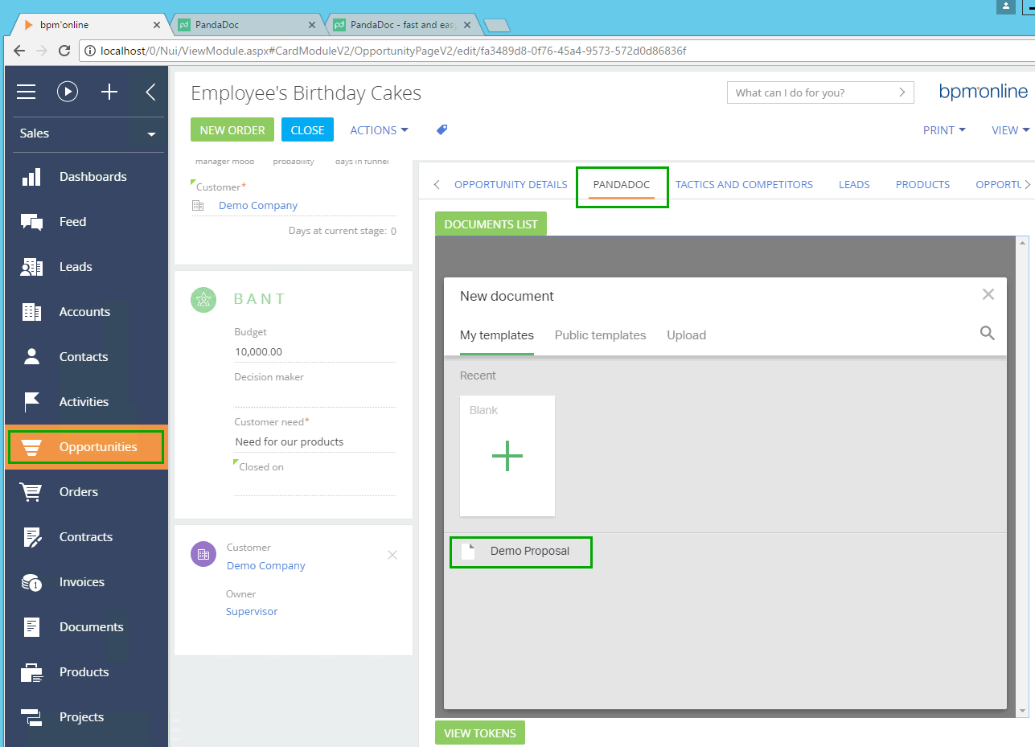Go to Leads section
1035x747 pixels.
tap(86, 267)
